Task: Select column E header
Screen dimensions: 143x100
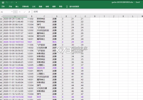Action: point(66,16)
